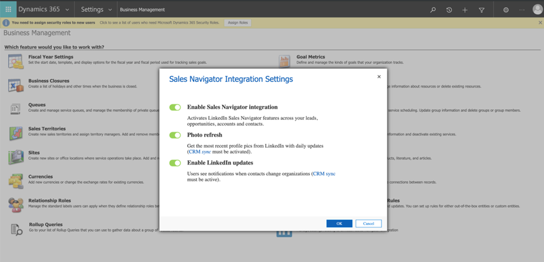
Task: Click Business Management breadcrumb in top bar
Action: [143, 10]
